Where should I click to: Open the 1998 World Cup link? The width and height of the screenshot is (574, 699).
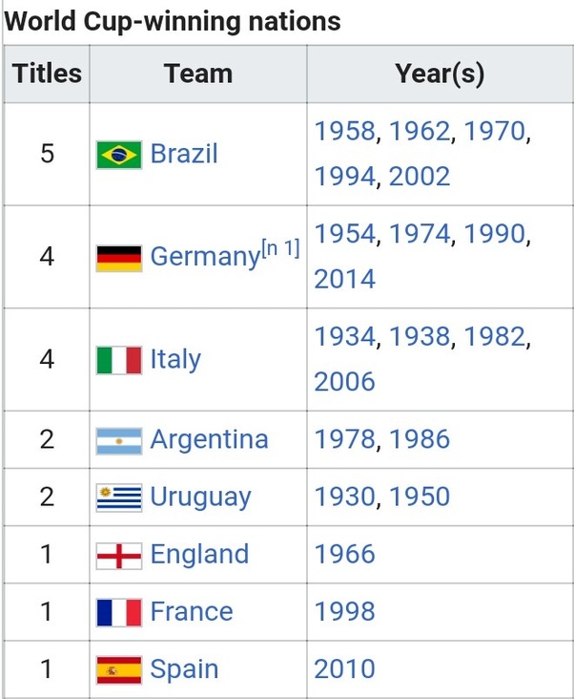345,611
